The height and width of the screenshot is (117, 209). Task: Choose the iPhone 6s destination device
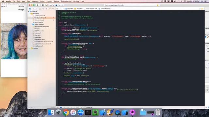[x=59, y=5]
